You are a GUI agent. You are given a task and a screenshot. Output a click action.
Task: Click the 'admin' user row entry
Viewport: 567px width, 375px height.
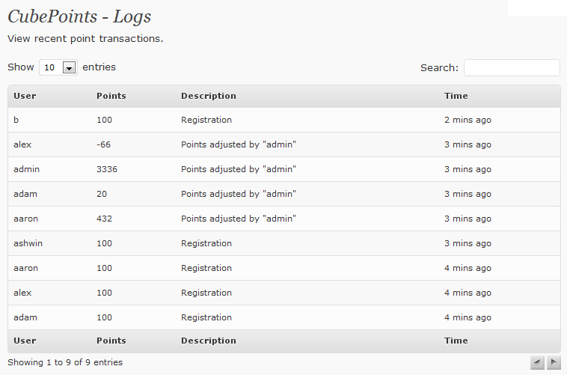click(x=26, y=169)
